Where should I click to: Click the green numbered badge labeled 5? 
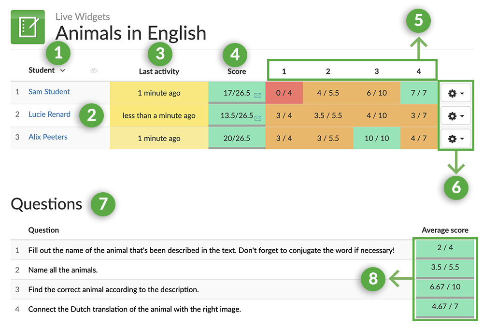[418, 20]
